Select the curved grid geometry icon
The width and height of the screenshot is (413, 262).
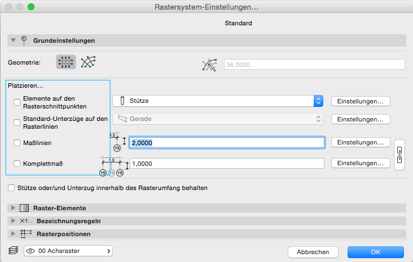point(87,62)
